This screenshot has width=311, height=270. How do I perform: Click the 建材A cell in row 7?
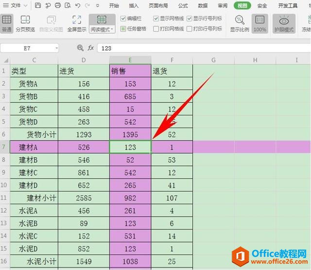tap(34, 147)
